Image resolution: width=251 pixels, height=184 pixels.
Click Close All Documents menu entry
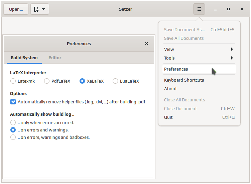[199, 100]
